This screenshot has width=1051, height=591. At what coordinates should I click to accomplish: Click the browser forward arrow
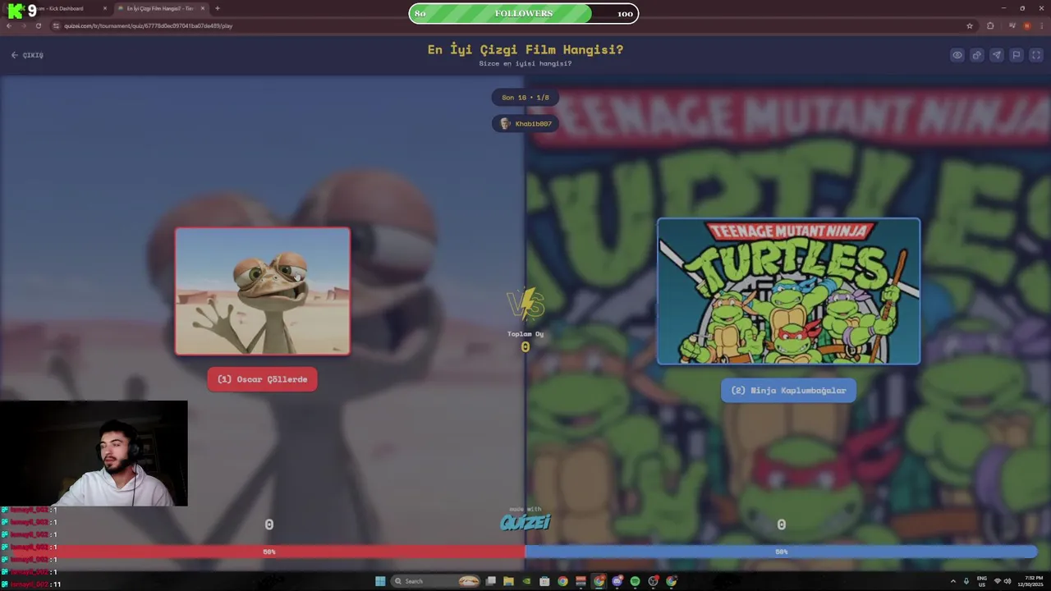coord(24,25)
